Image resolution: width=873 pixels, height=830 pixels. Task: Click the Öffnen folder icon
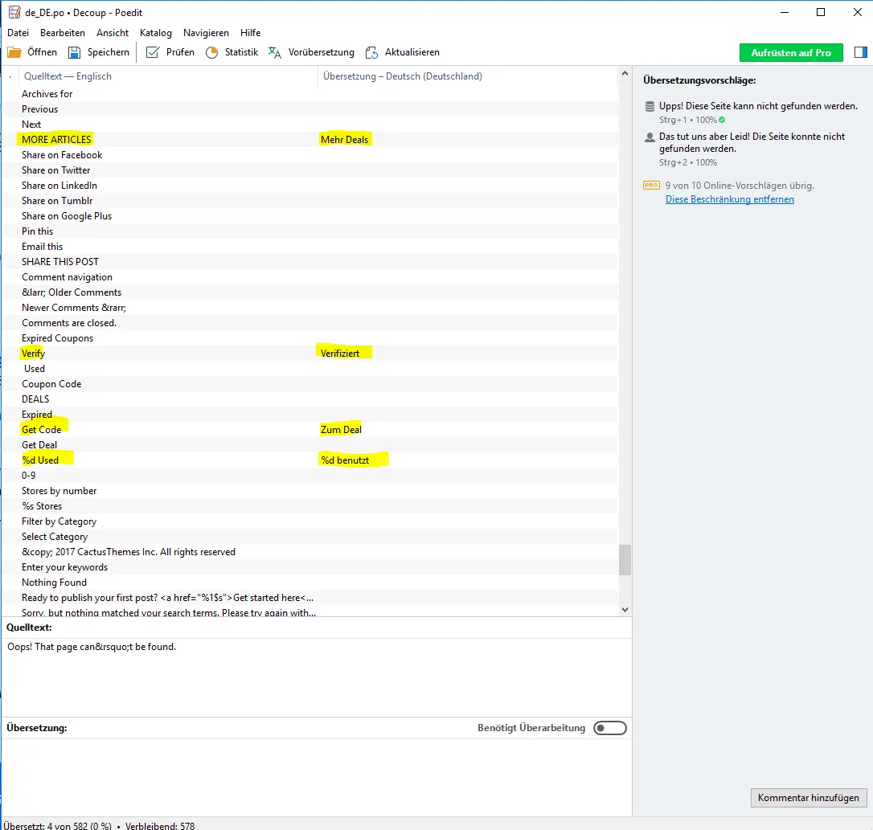[14, 52]
